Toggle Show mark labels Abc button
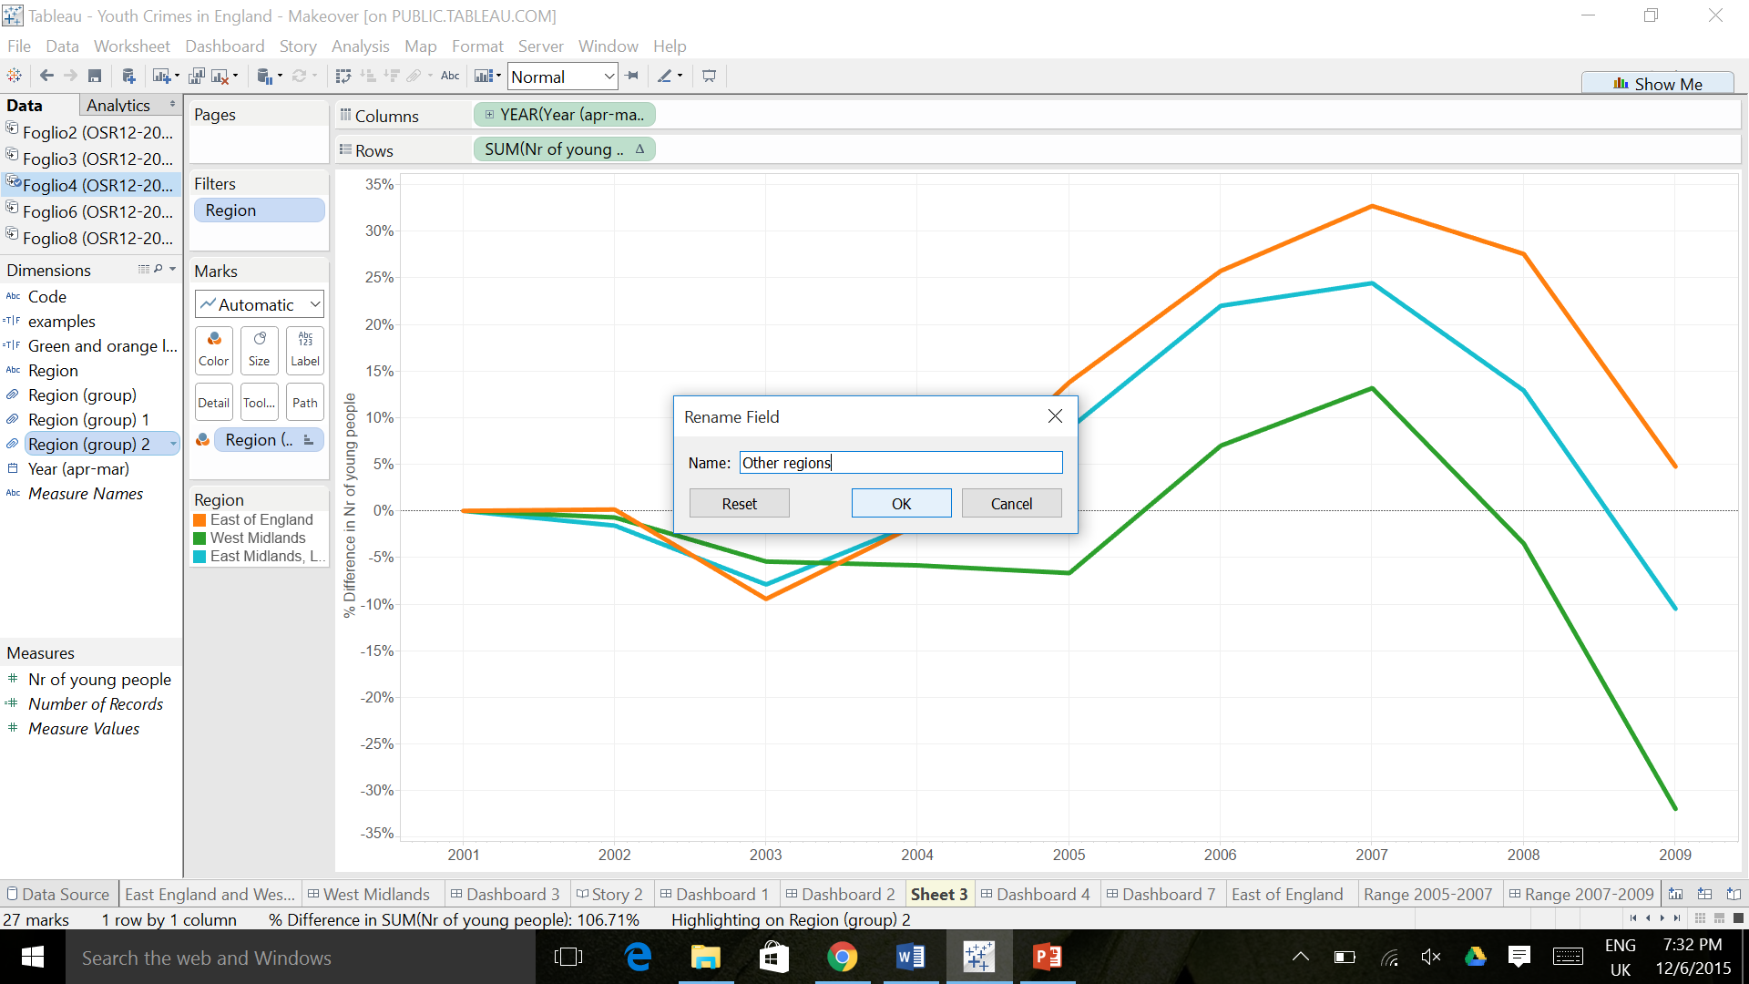Image resolution: width=1749 pixels, height=984 pixels. tap(450, 77)
